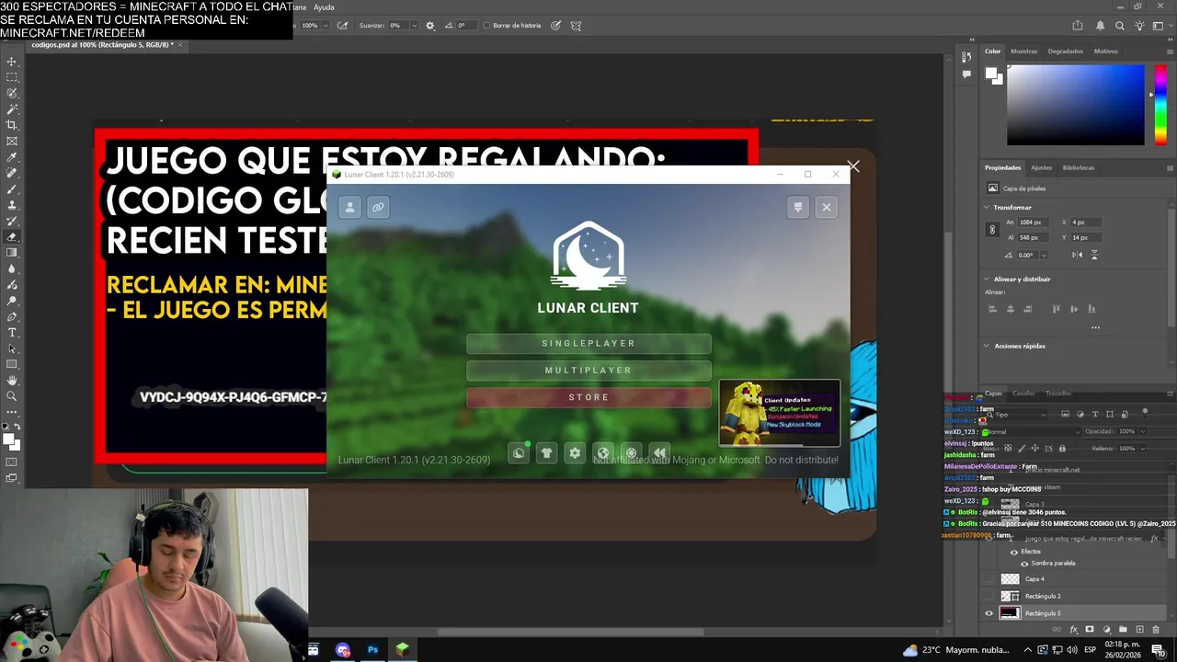Open the Ayuda menu
Viewport: 1177px width, 662px height.
pyautogui.click(x=324, y=6)
